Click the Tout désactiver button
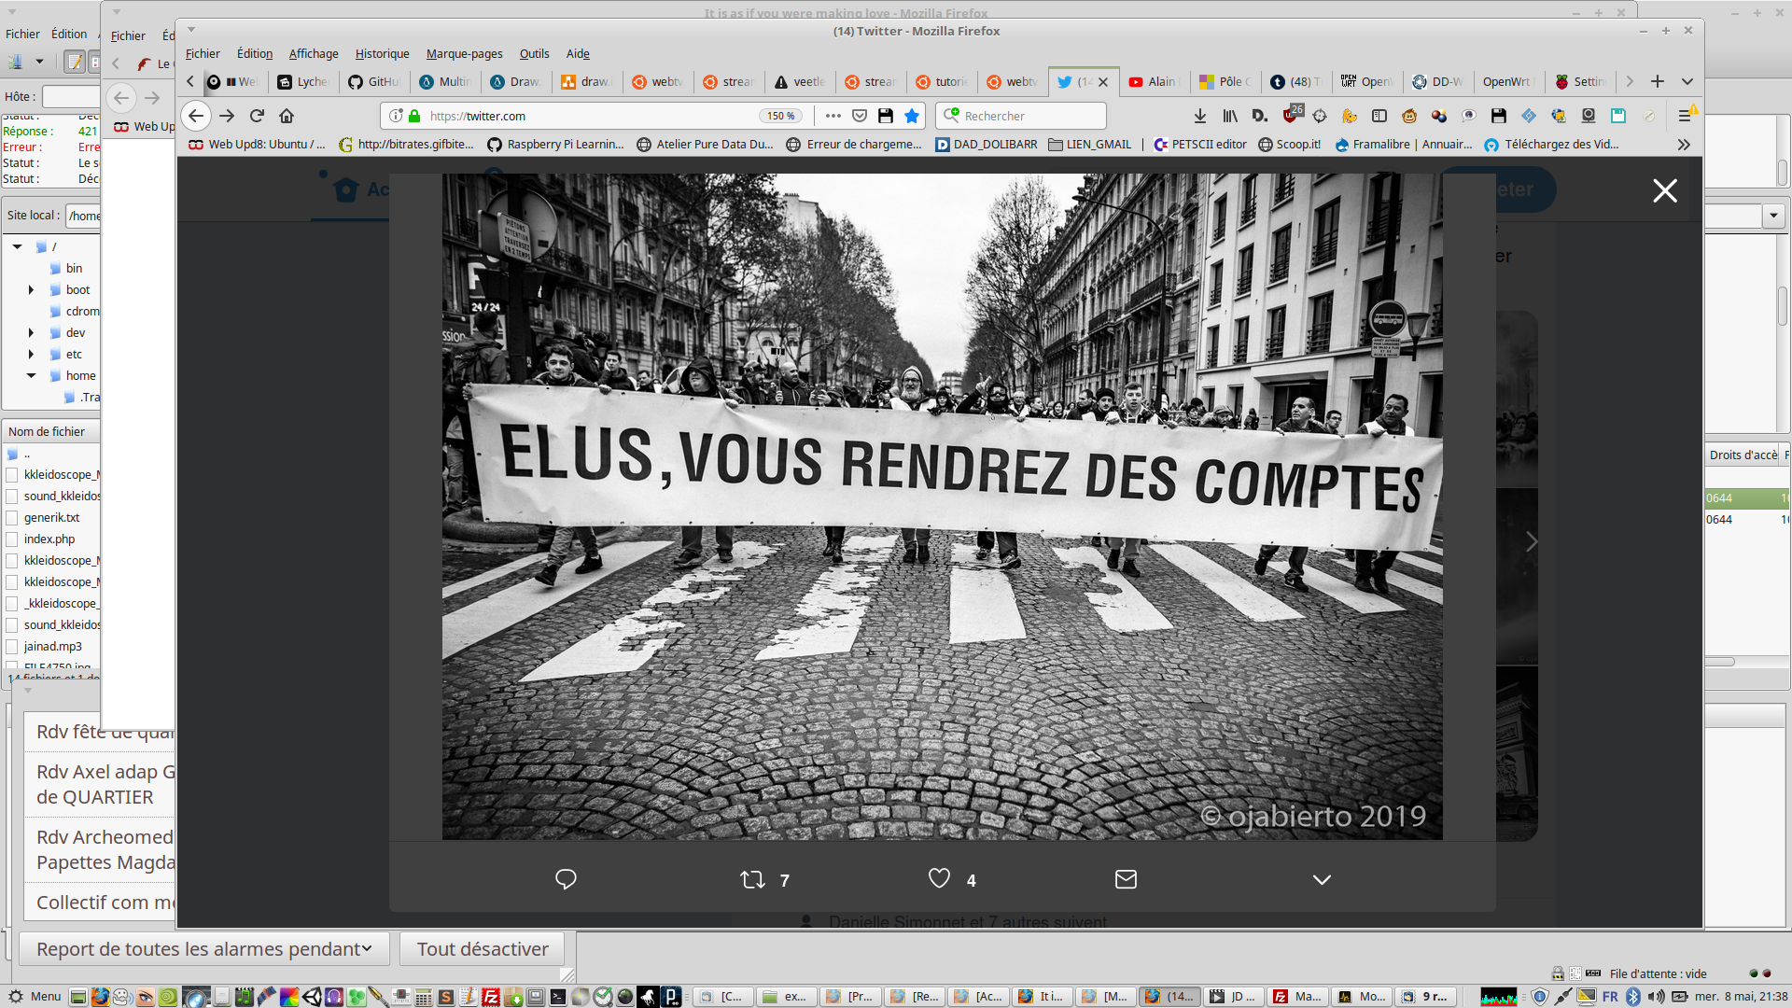 pos(482,949)
